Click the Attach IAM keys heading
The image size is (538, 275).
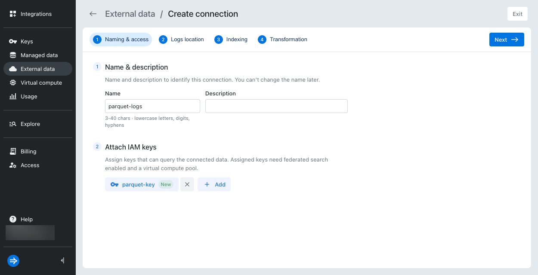coord(131,147)
